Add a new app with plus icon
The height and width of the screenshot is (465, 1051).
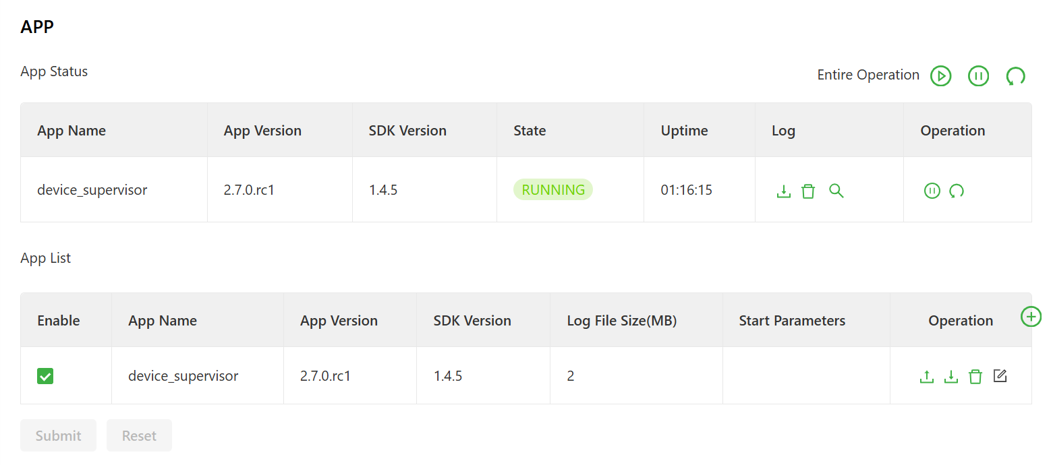(1031, 316)
